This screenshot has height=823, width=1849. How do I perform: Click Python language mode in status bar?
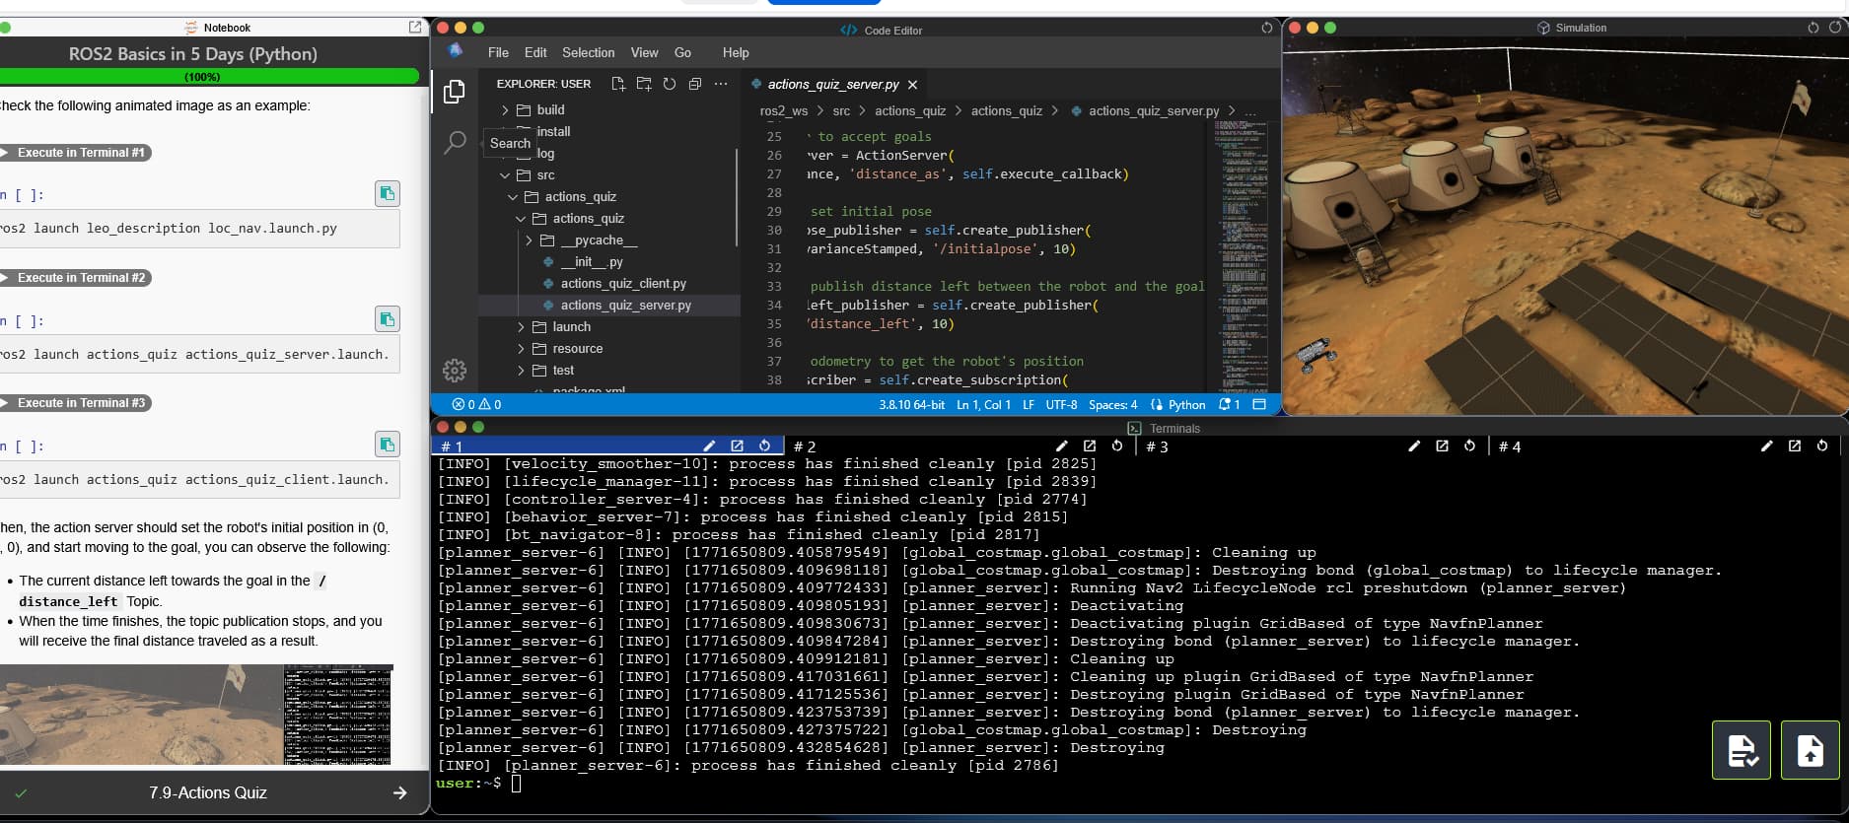(1186, 404)
